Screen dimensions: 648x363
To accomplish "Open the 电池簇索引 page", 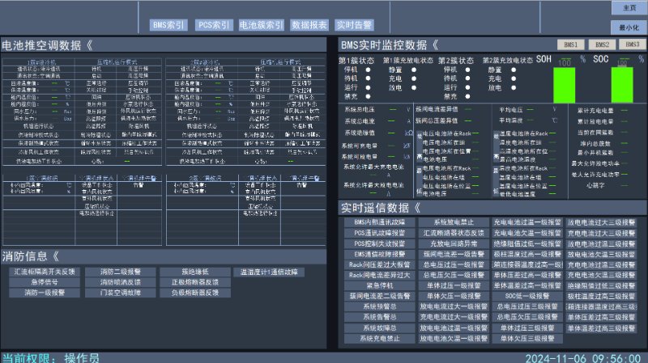I will 262,25.
